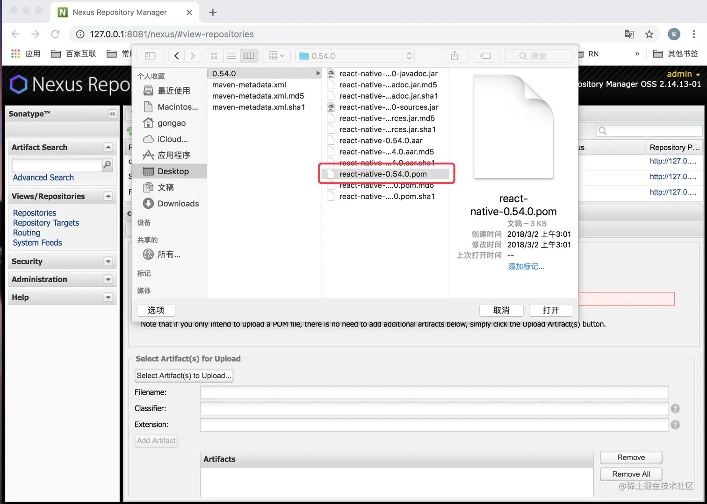The height and width of the screenshot is (504, 707).
Task: Collapse the Artifact Search section
Action: point(108,147)
